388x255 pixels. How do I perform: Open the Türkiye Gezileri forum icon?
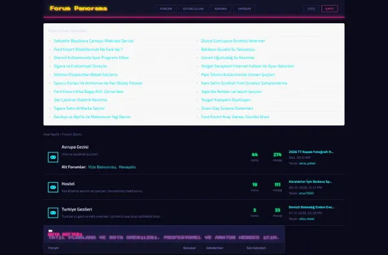coord(53,213)
